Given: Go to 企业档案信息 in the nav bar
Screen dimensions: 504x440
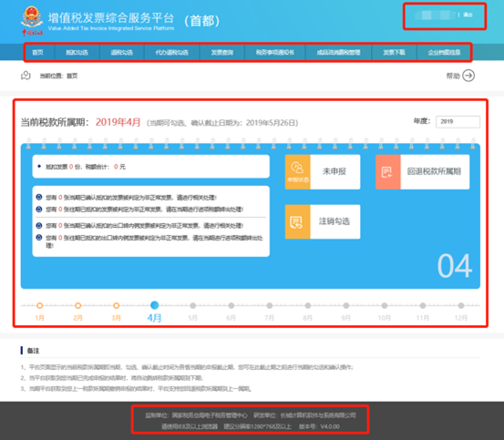Looking at the screenshot, I should 444,52.
